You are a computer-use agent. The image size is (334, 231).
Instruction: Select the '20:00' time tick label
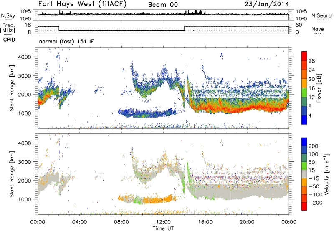(x=247, y=222)
